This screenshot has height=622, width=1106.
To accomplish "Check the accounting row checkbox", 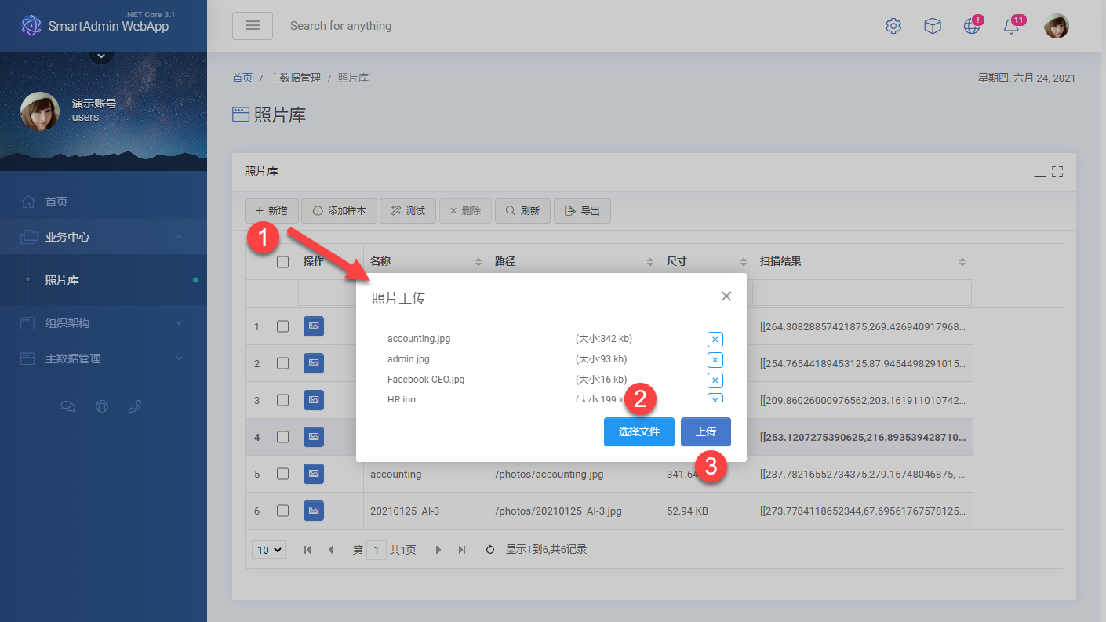I will [x=283, y=474].
